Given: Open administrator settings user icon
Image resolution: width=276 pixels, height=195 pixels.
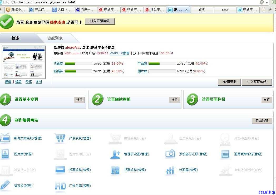Looking at the screenshot, I should click(x=115, y=154).
